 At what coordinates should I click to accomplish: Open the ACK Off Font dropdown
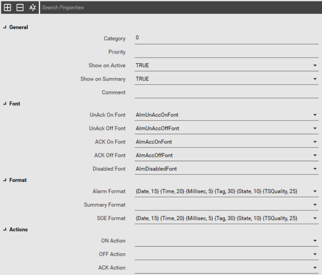(x=226, y=155)
